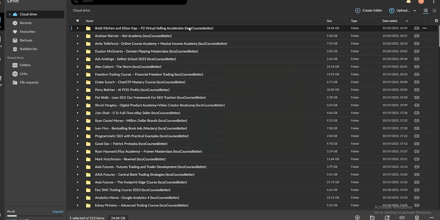Click the folder icon for Ash Ambirge
This screenshot has height=220, width=440.
(x=88, y=59)
